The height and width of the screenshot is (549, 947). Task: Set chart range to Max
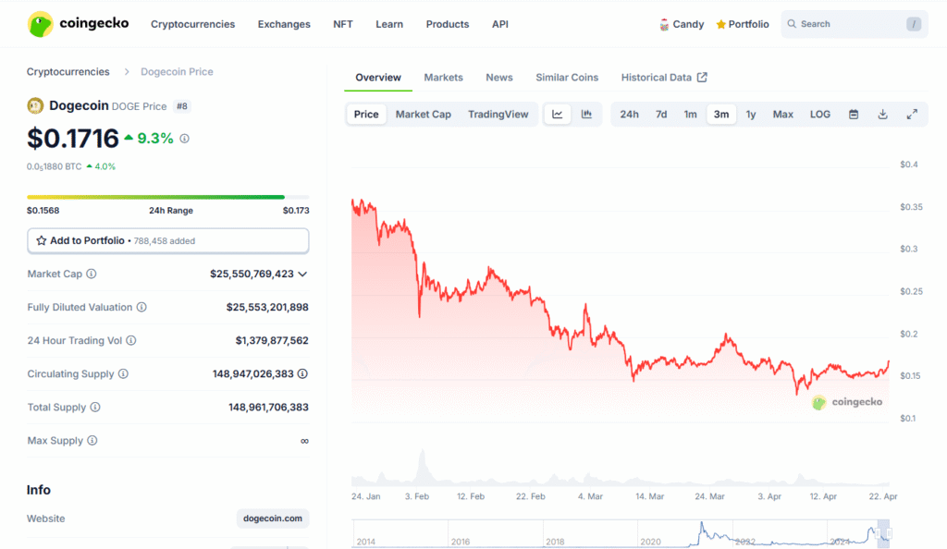click(x=783, y=114)
